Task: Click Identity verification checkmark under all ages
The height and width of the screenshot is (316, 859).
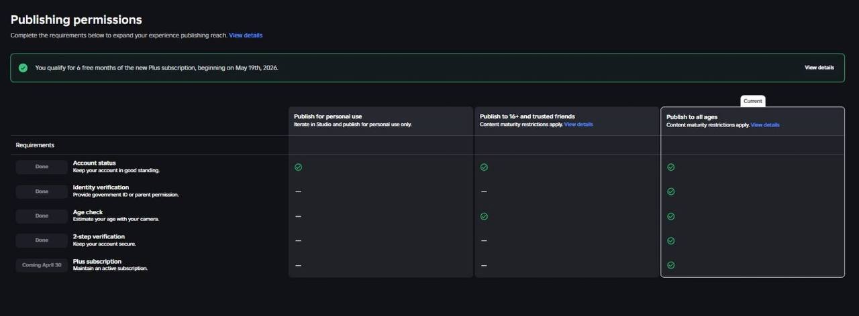Action: (670, 191)
